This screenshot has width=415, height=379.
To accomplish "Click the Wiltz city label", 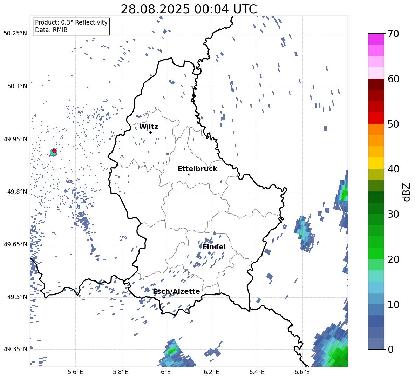I will pyautogui.click(x=149, y=127).
